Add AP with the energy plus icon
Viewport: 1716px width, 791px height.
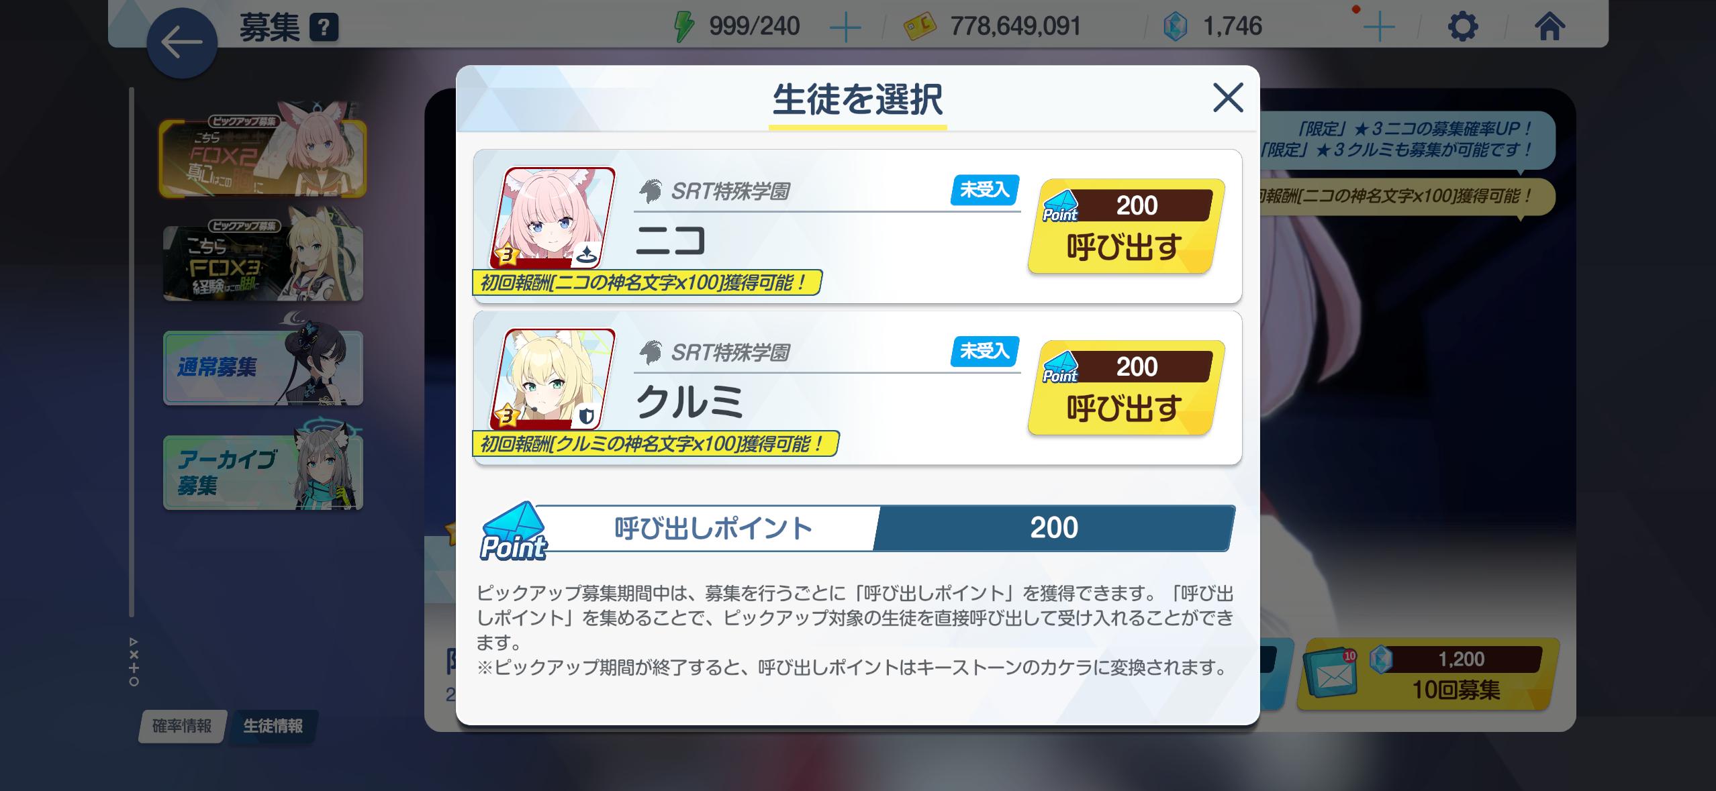tap(845, 28)
